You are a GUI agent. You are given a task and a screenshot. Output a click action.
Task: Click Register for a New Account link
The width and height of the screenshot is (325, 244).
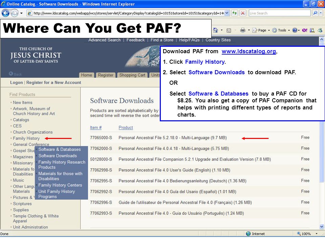pos(54,82)
